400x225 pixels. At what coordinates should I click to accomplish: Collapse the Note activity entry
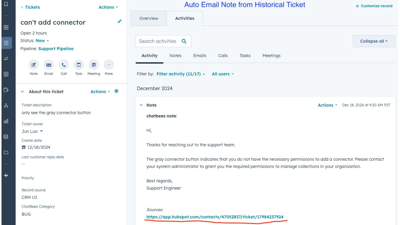[141, 105]
